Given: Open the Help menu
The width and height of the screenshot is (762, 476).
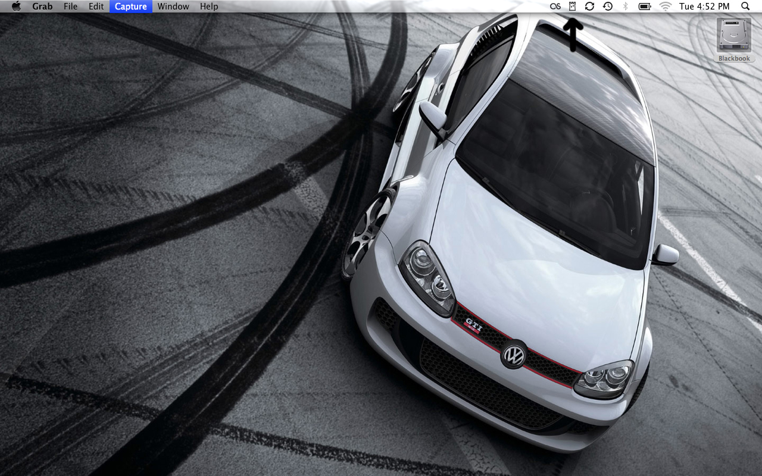Looking at the screenshot, I should click(209, 7).
